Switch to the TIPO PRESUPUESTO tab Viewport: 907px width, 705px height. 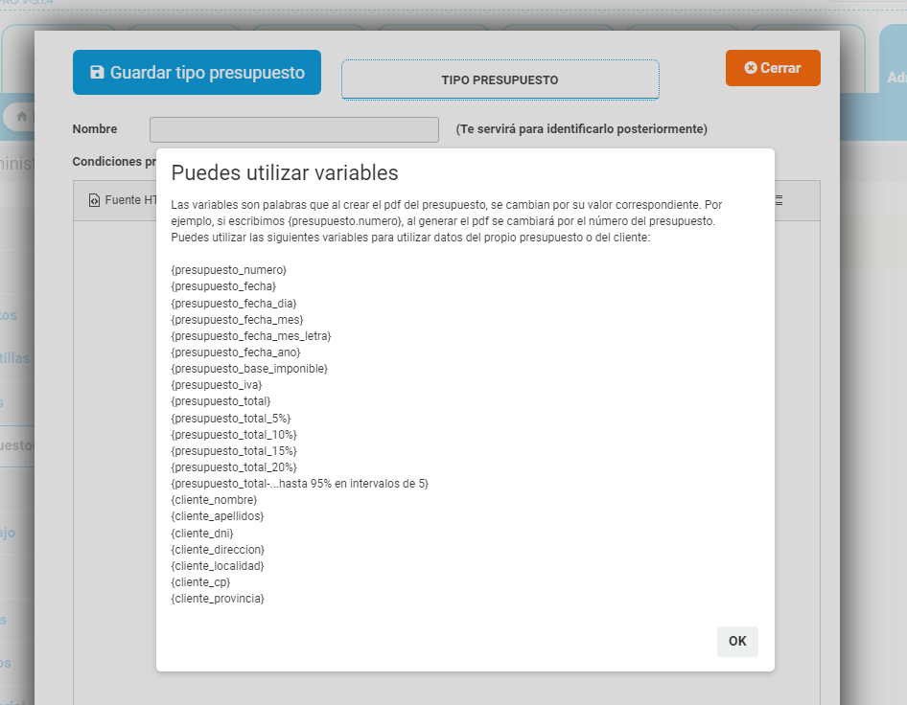click(500, 80)
